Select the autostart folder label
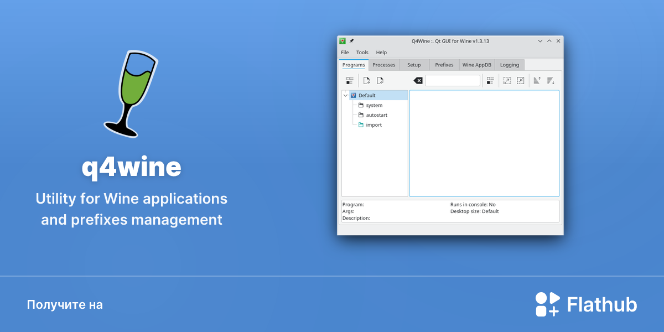Screen dimensions: 664x332 [x=377, y=115]
